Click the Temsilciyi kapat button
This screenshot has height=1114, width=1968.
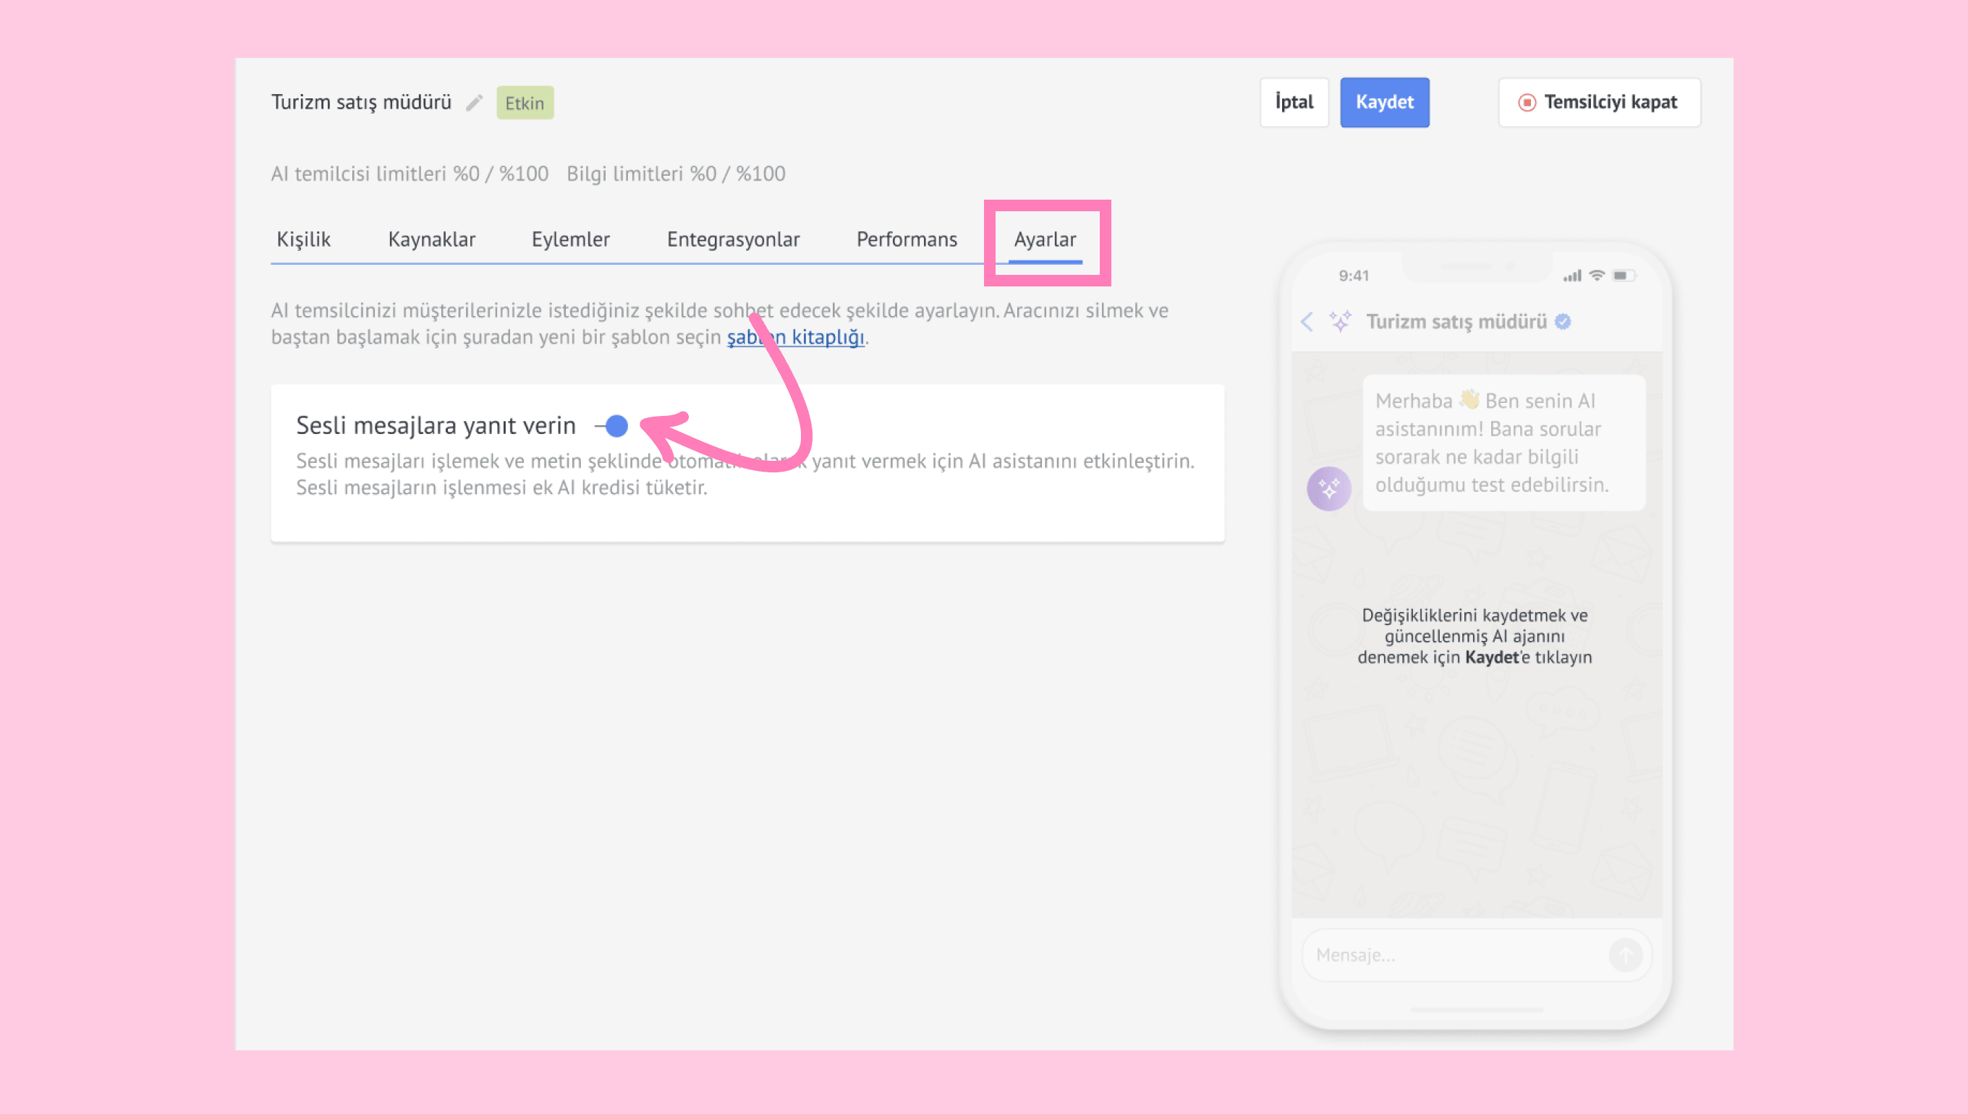tap(1599, 103)
